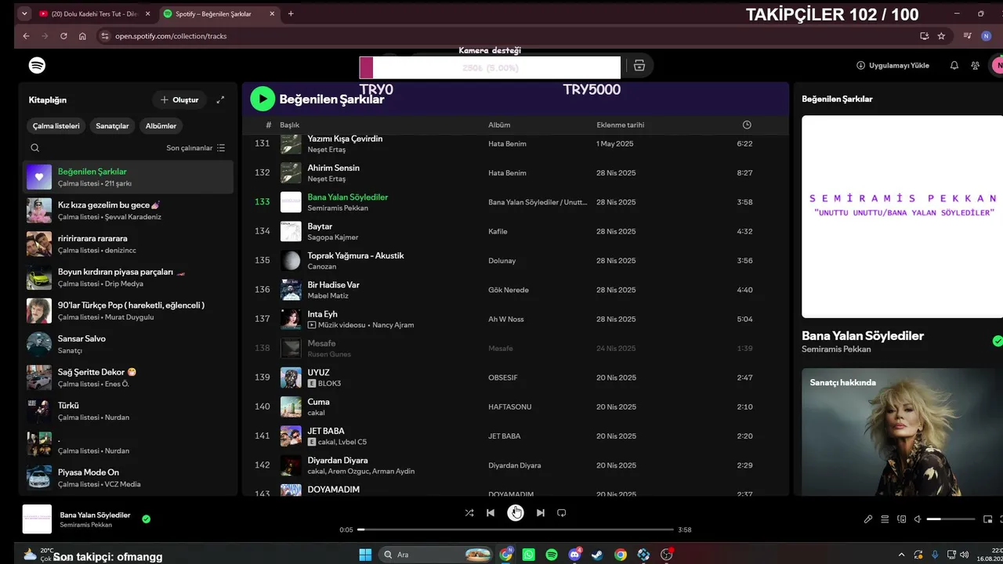
Task: Open the 90'lar Türkçe Pop playlist
Action: coord(128,310)
